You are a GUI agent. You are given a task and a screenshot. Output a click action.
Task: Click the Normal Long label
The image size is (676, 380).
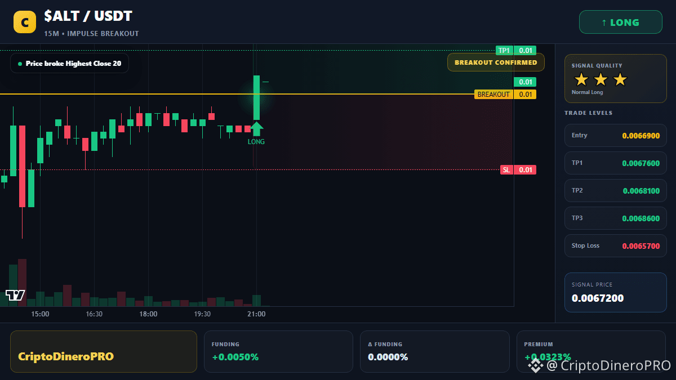(x=587, y=92)
